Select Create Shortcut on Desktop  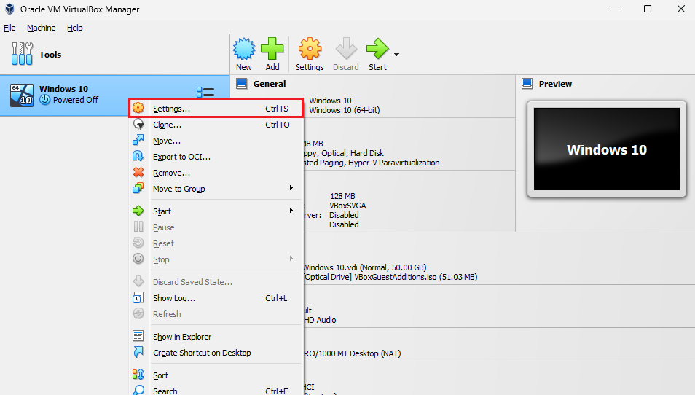pyautogui.click(x=216, y=353)
